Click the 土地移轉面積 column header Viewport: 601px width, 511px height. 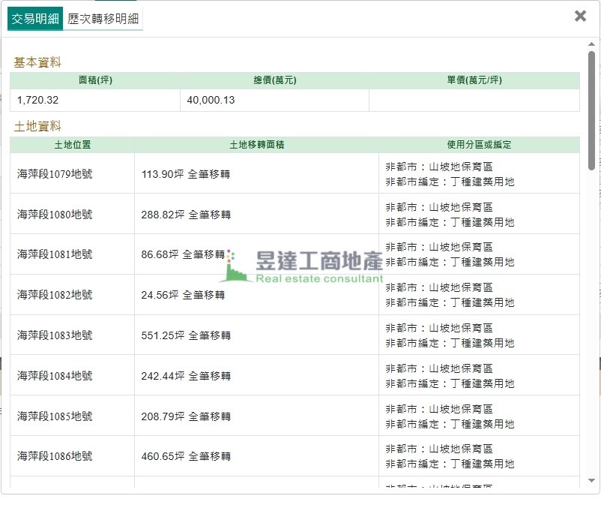pos(256,145)
